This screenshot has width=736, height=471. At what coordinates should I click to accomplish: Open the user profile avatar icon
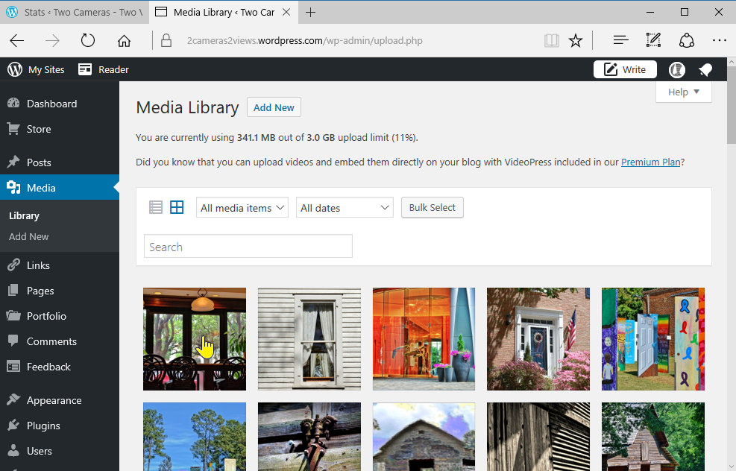[x=677, y=69]
